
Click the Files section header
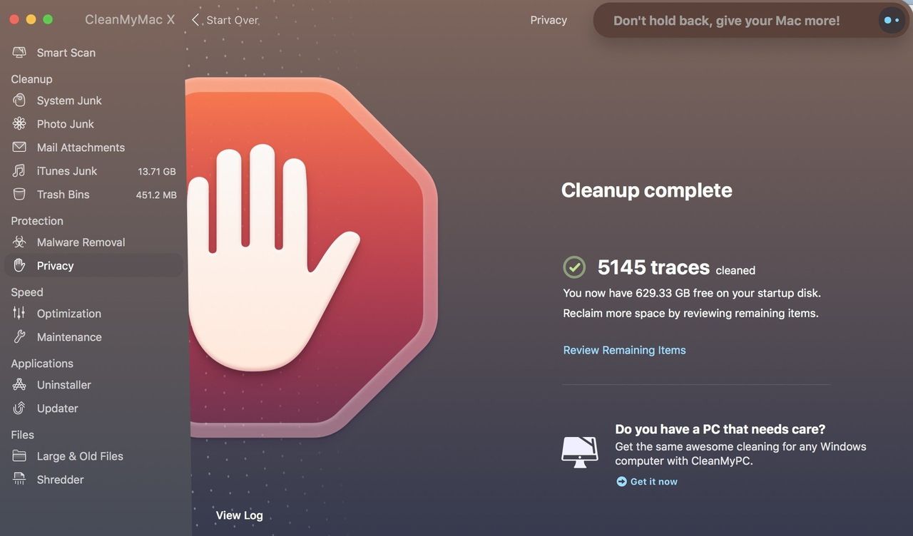click(22, 435)
